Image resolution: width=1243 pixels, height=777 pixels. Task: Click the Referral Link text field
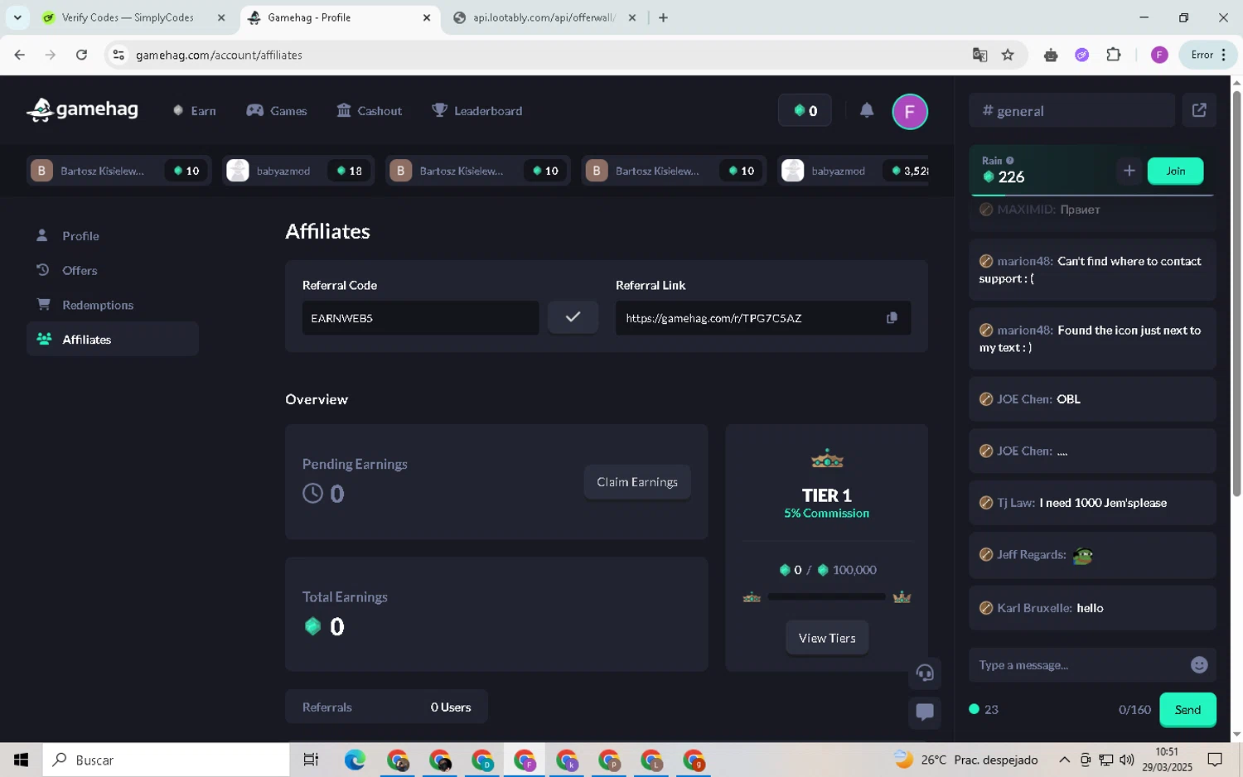pos(763,318)
